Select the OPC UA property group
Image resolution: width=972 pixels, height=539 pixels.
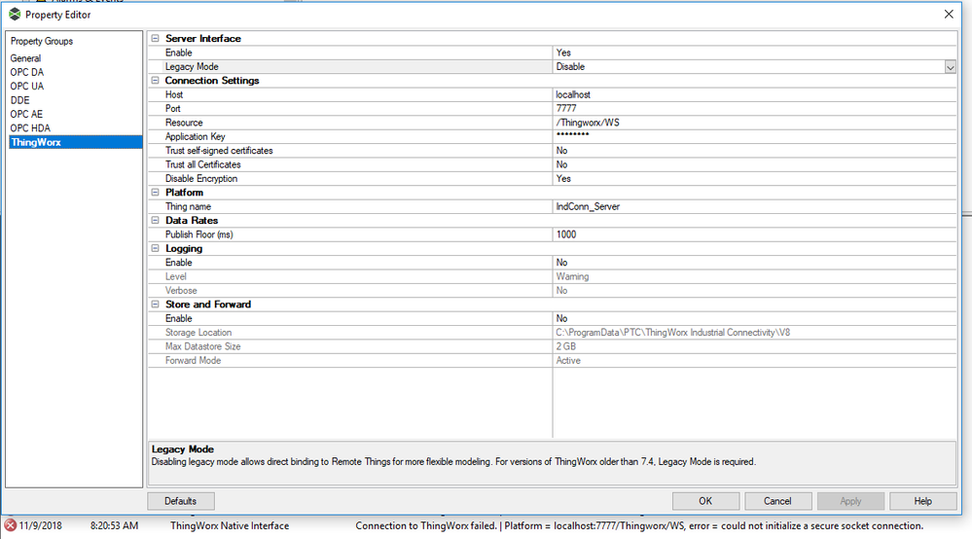tap(27, 87)
